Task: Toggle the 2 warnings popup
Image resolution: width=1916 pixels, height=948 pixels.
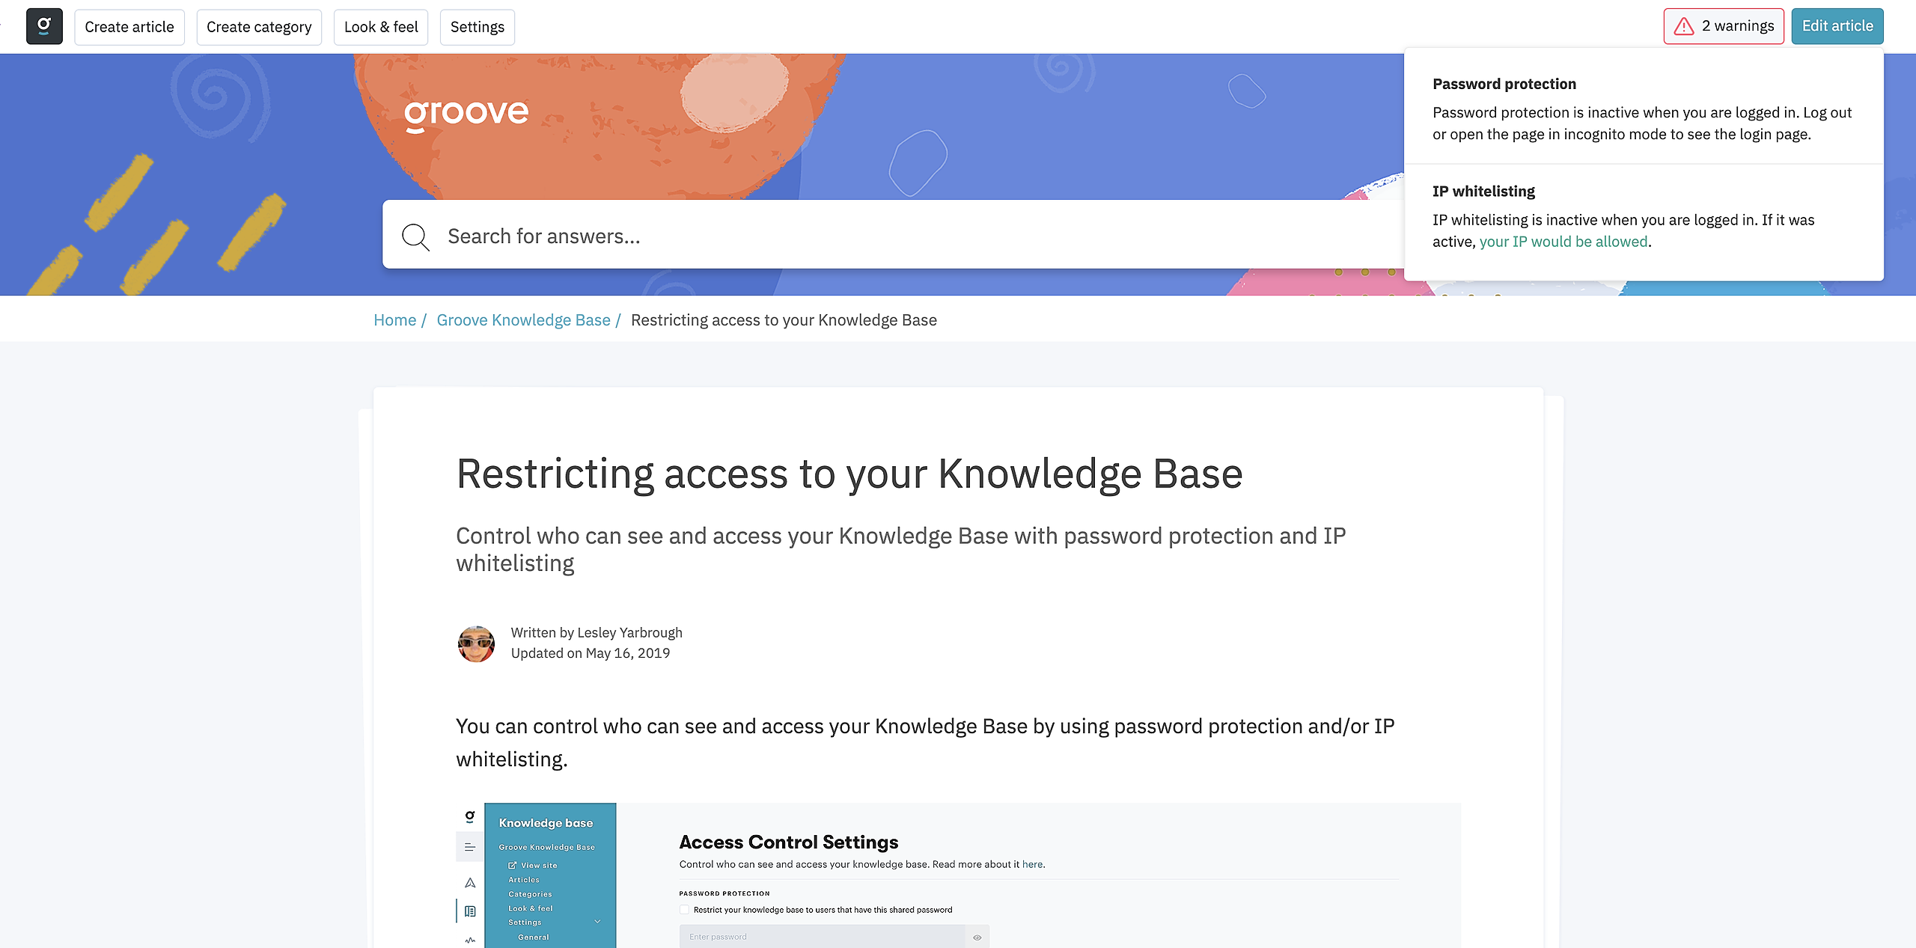Action: [x=1736, y=26]
